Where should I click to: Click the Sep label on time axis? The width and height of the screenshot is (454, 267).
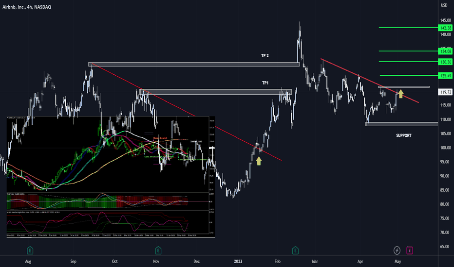click(73, 262)
